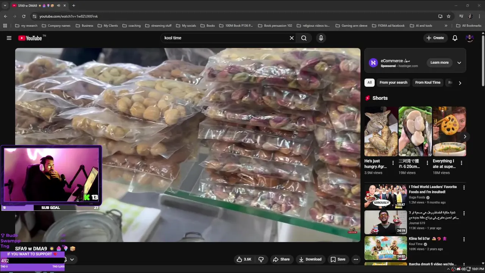
Task: Click the page vertical scrollbar
Action: 483,61
